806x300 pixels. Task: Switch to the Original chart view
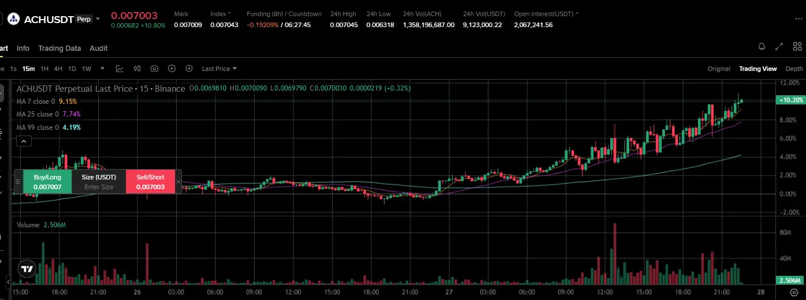[x=719, y=69]
